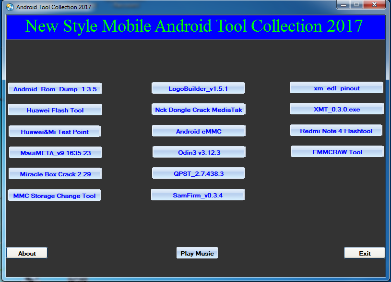This screenshot has width=391, height=282.
Task: Click the Play Music button
Action: tap(197, 253)
